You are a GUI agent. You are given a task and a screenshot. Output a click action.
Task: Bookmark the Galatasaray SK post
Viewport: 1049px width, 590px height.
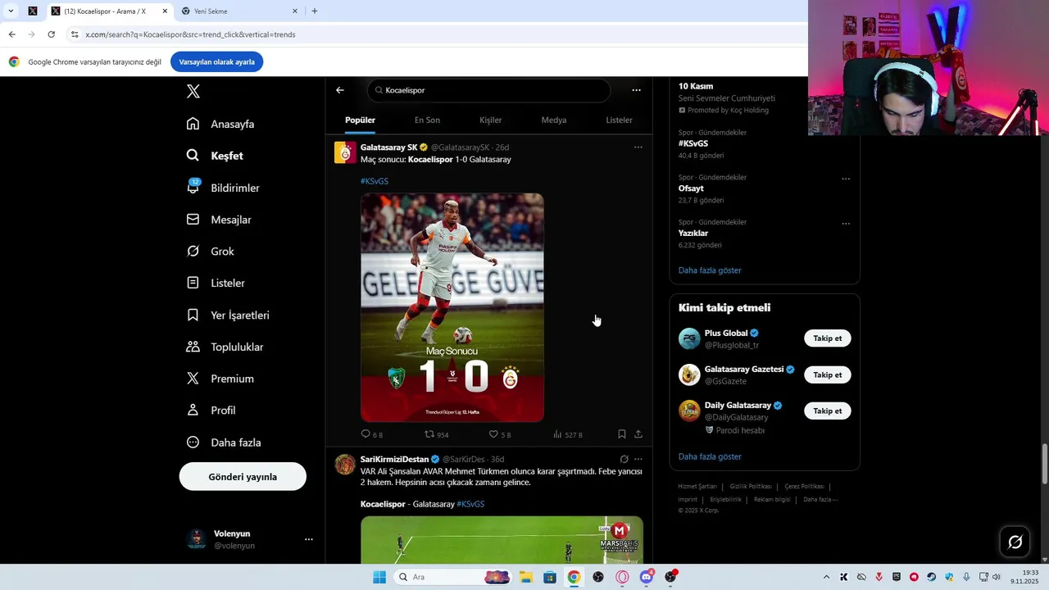(621, 434)
